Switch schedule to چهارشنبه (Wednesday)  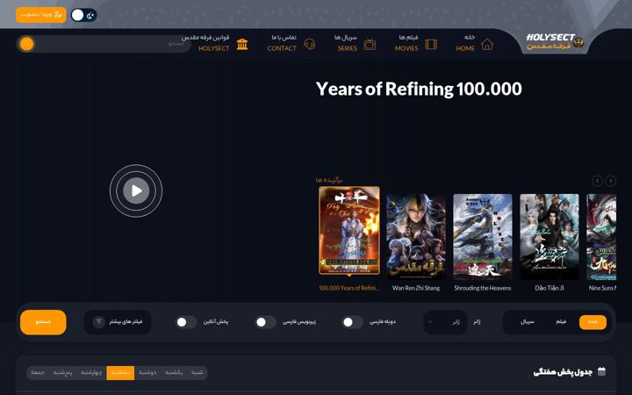[x=91, y=372]
